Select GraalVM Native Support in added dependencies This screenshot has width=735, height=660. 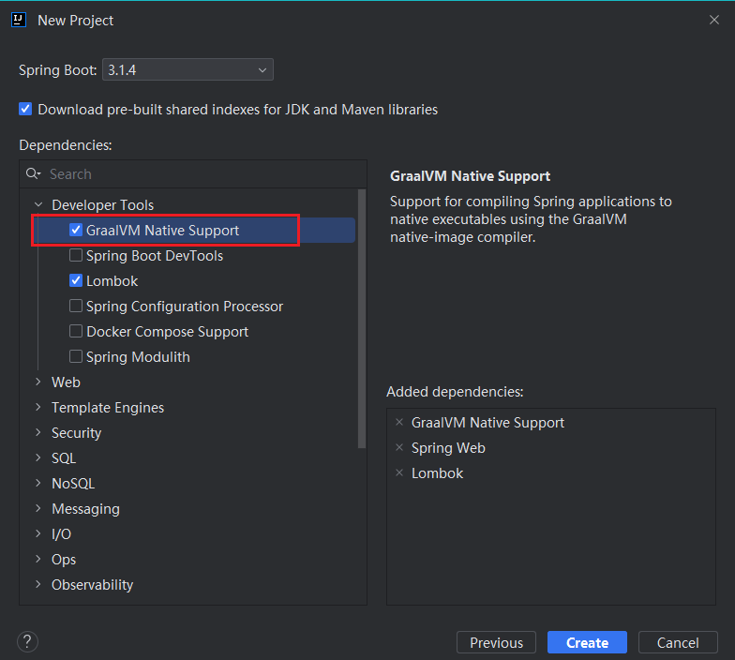(487, 422)
